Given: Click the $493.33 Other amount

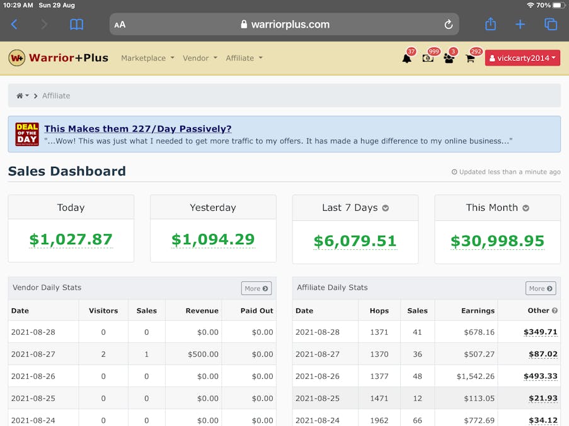Looking at the screenshot, I should tap(541, 376).
